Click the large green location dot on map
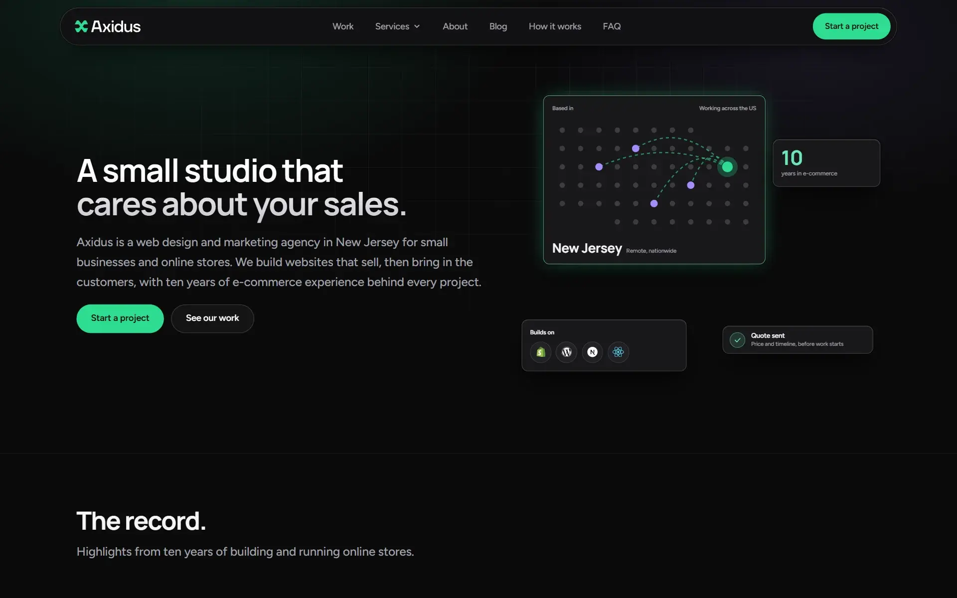The image size is (957, 598). coord(727,167)
